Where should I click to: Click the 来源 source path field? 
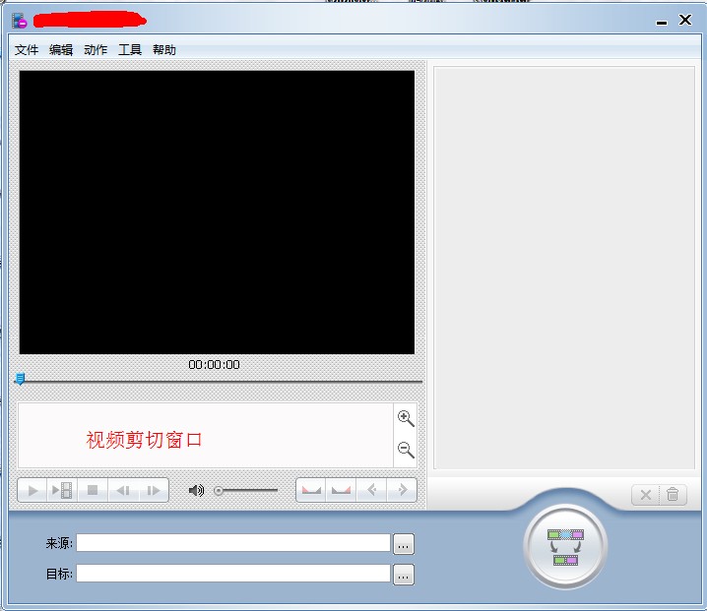coord(233,543)
